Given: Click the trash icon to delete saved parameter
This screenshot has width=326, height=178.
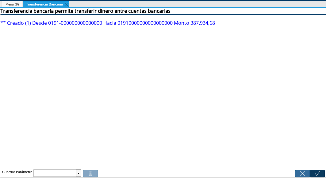Looking at the screenshot, I should 90,173.
